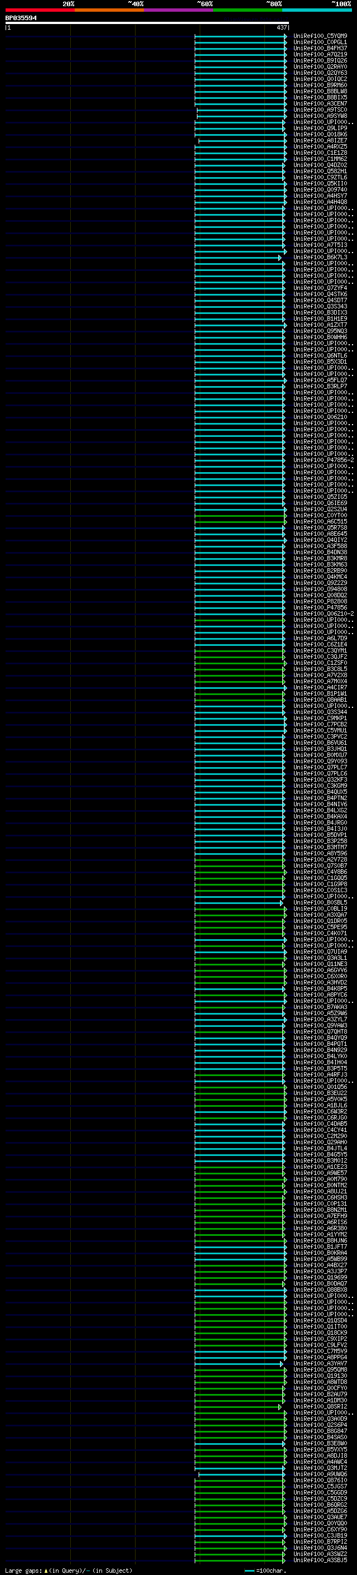Select the UniRef100_A4CIR7 label
This screenshot has height=1575, width=357.
[320, 687]
